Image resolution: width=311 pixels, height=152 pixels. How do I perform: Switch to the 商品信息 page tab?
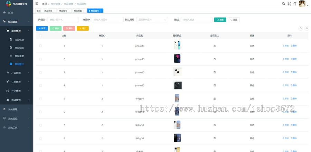pyautogui.click(x=49, y=11)
